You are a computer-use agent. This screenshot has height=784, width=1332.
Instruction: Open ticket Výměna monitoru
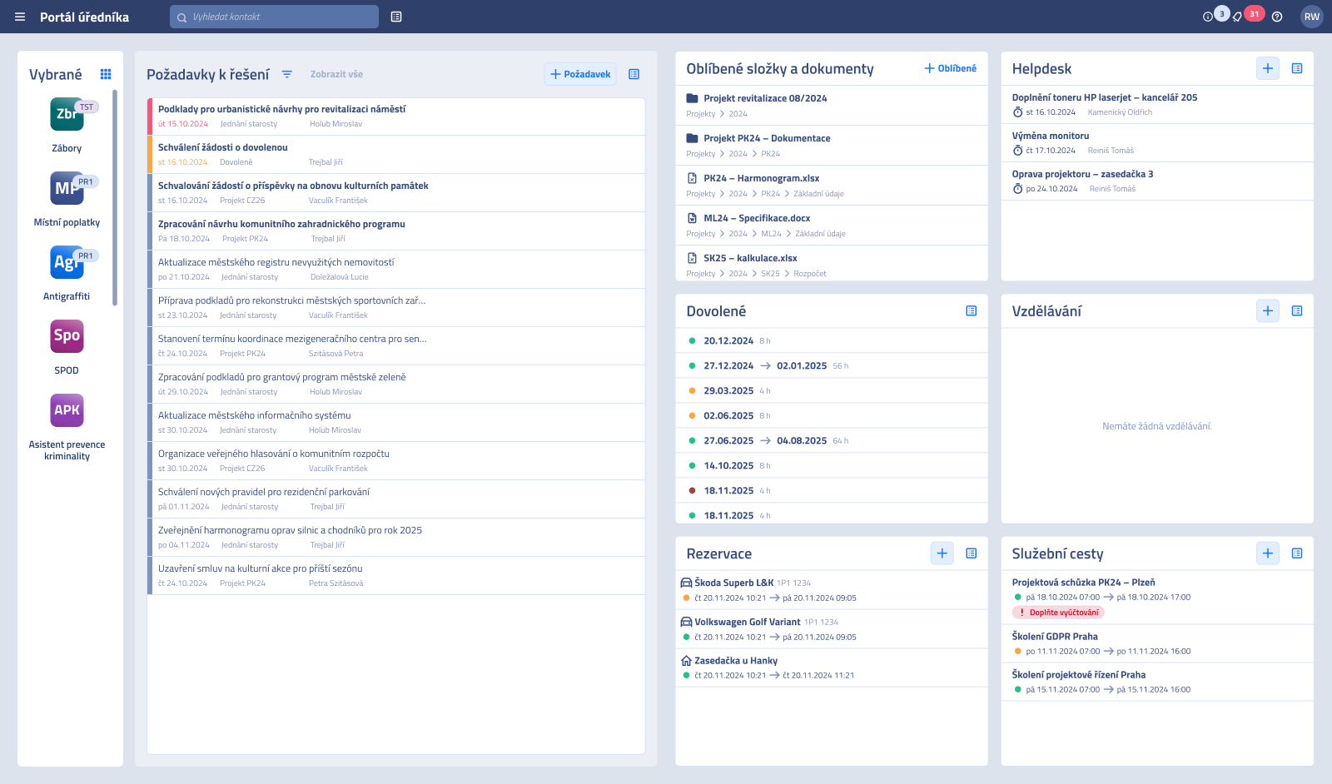click(x=1157, y=142)
